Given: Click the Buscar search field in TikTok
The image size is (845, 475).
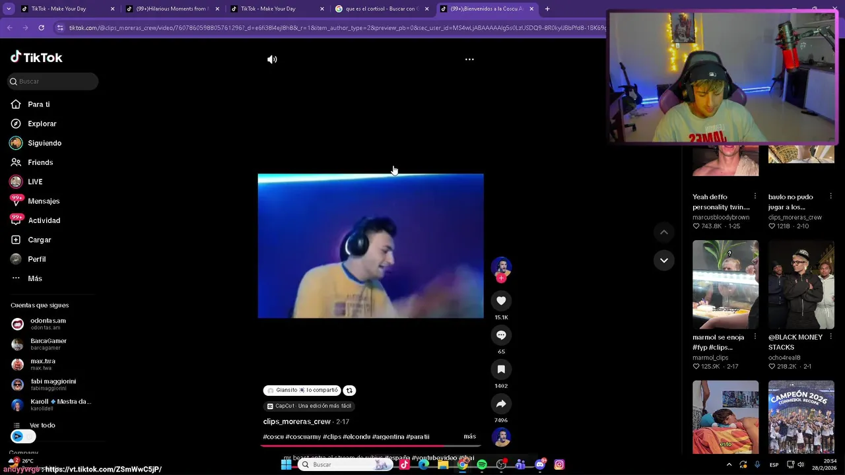Looking at the screenshot, I should 53,81.
